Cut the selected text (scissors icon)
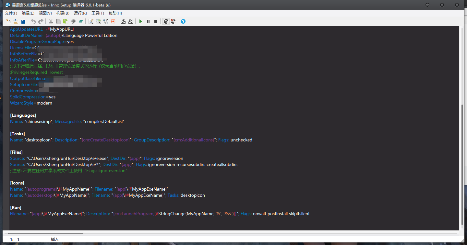Screen dimensions: 467x245 [x=51, y=21]
